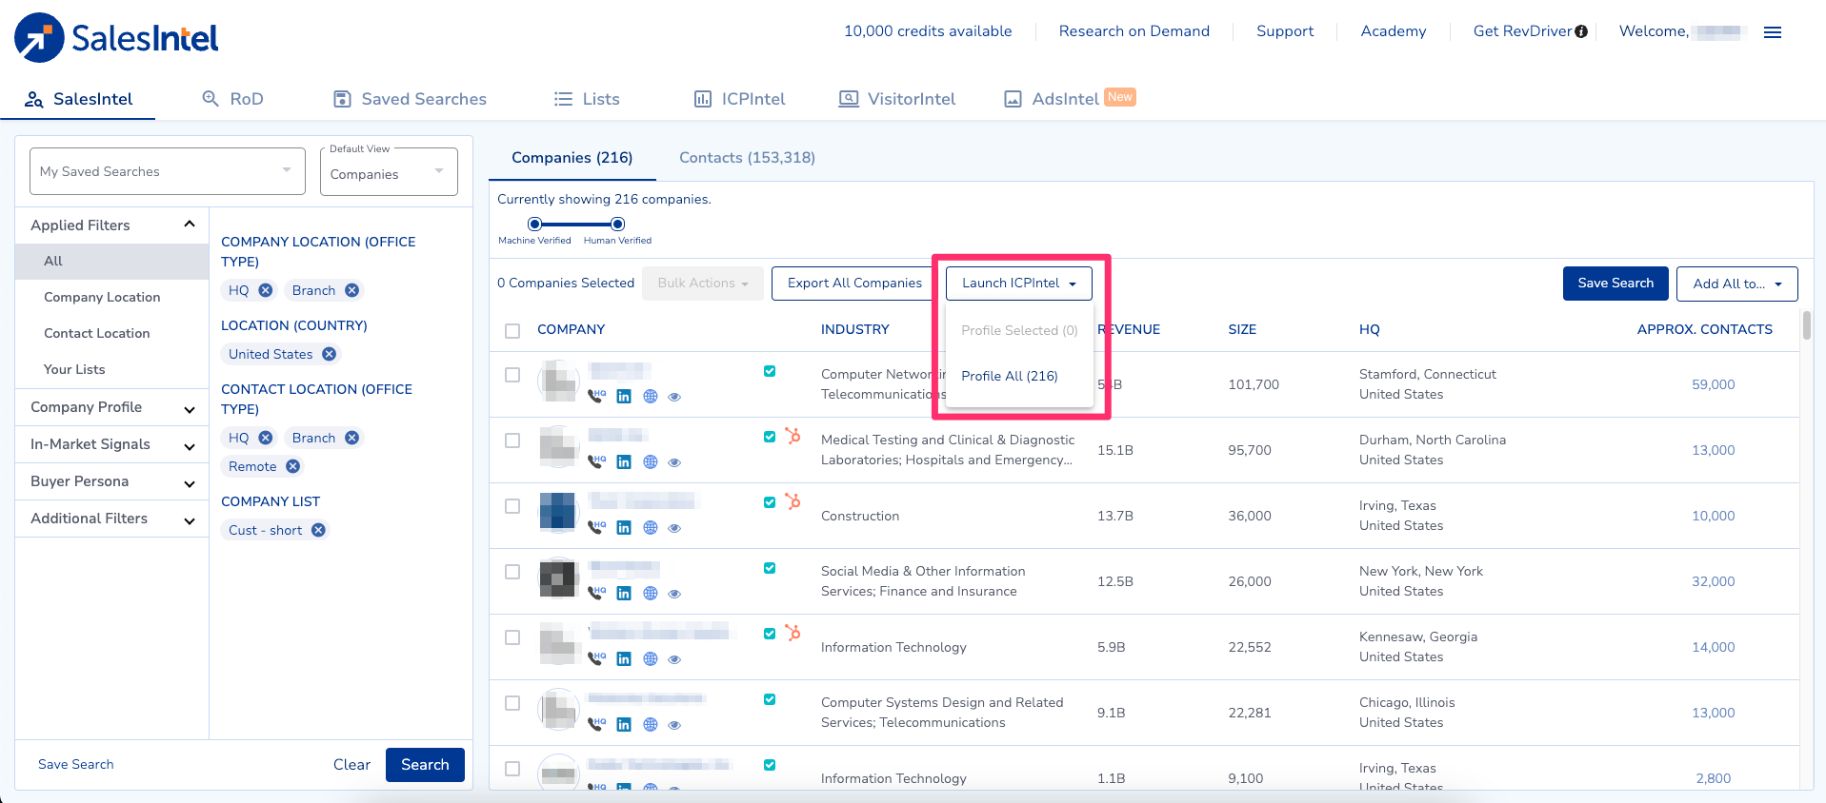Remove Branch chip under Contact Location
Image resolution: width=1826 pixels, height=803 pixels.
[352, 438]
